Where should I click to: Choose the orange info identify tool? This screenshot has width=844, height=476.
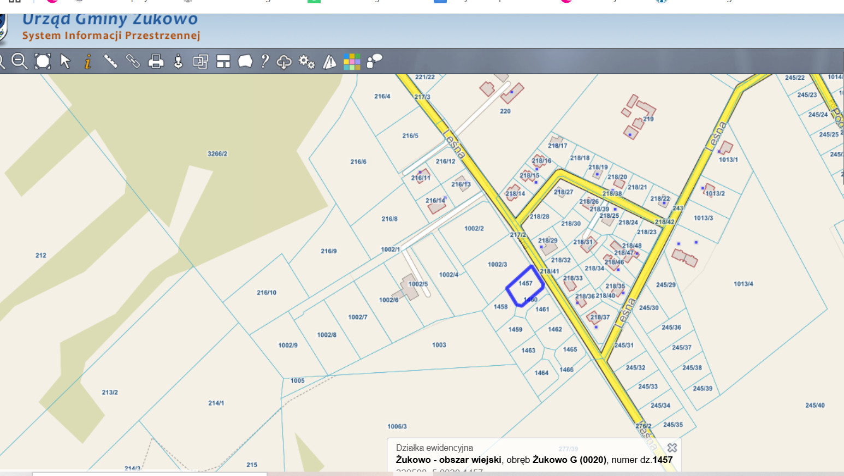88,61
